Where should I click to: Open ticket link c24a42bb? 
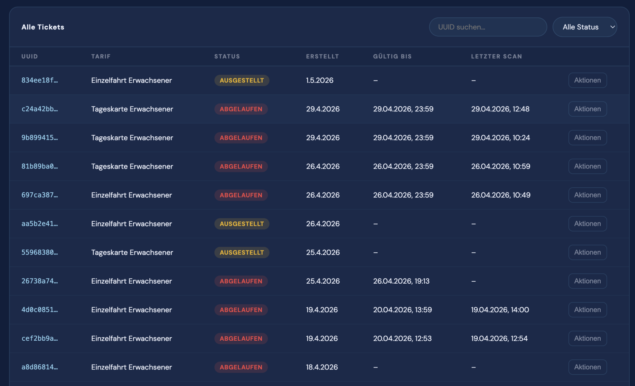tap(40, 109)
